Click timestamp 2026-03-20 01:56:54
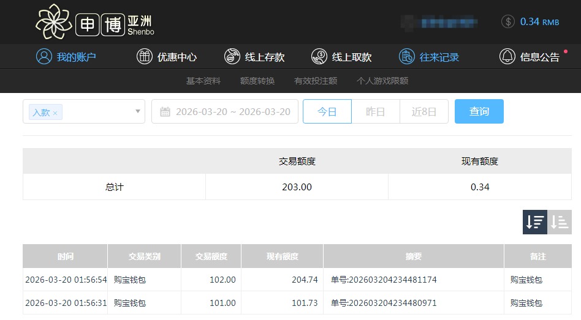 [66, 280]
